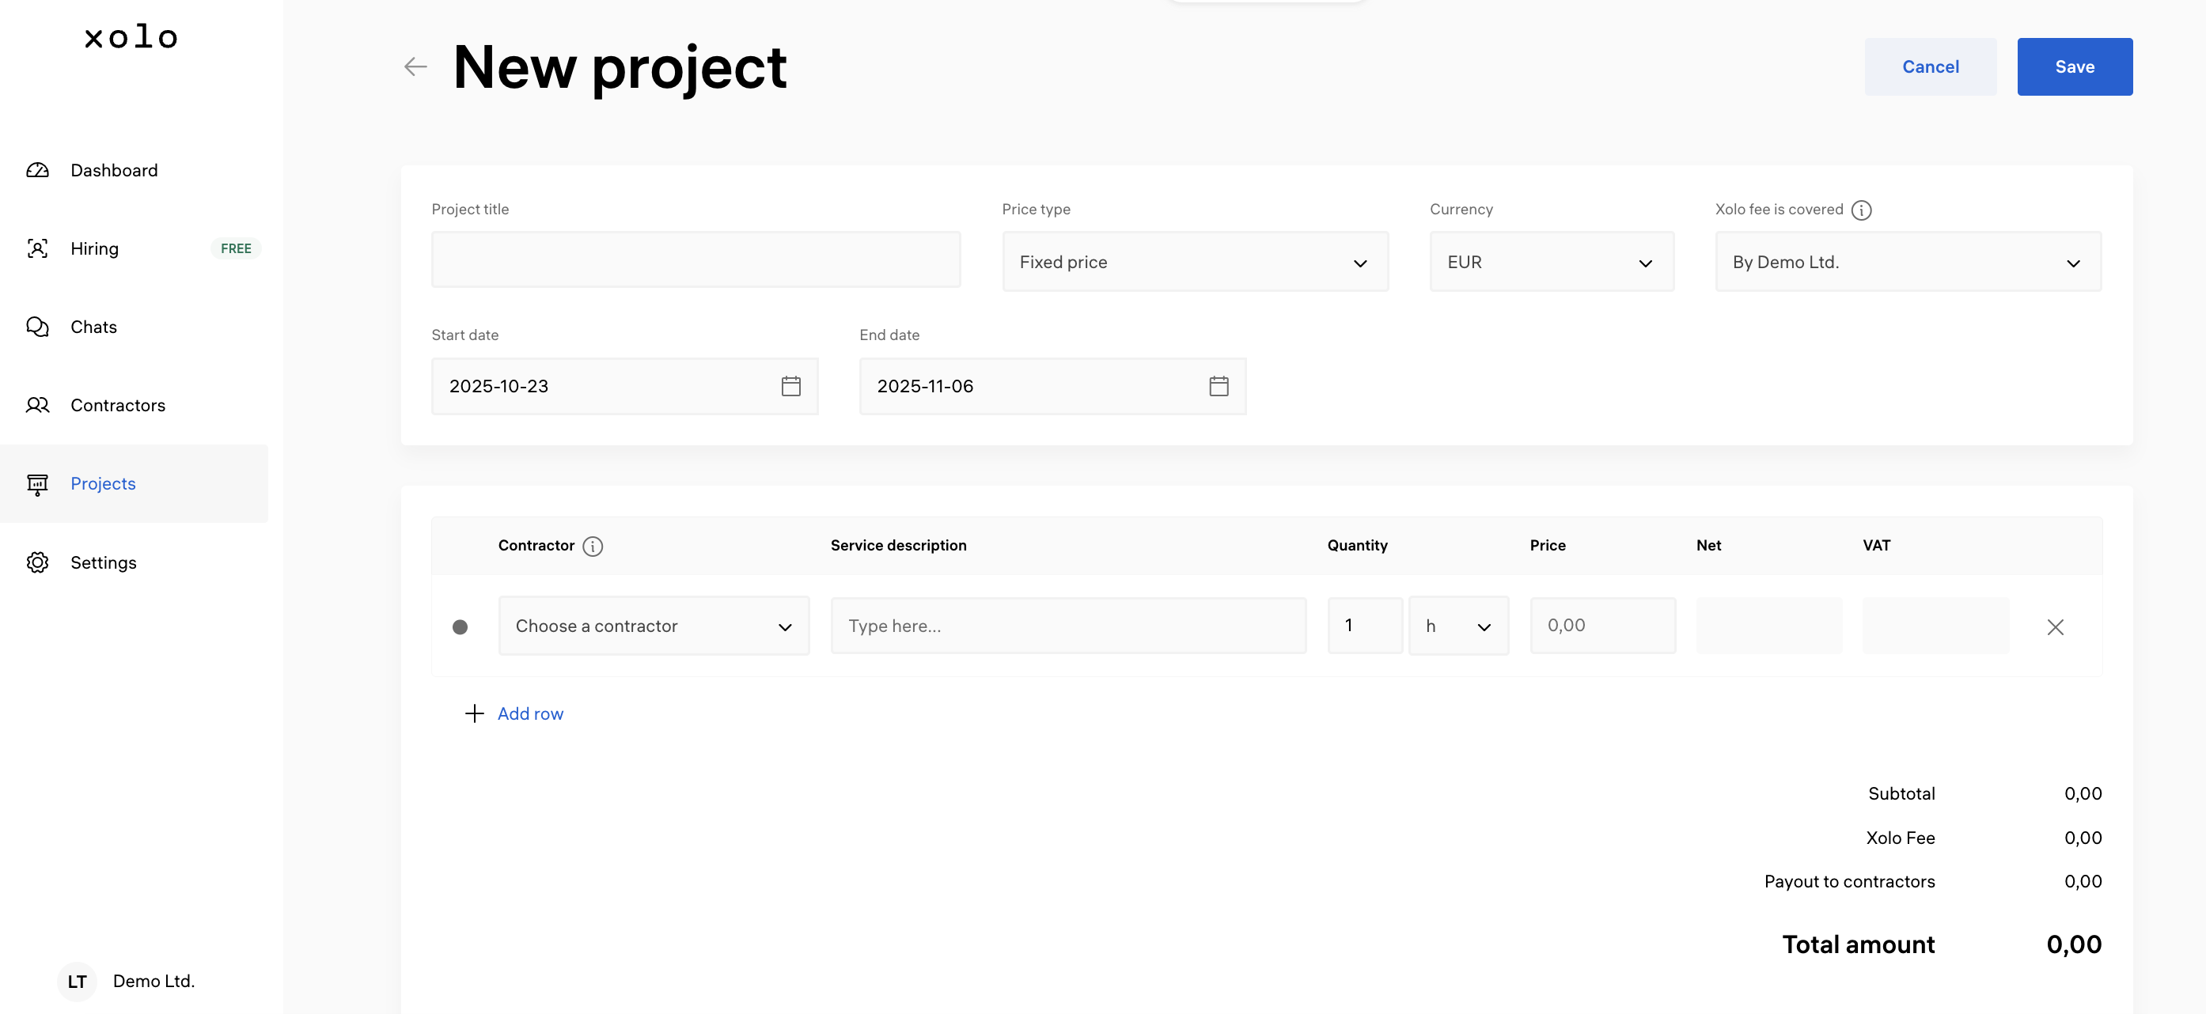The width and height of the screenshot is (2206, 1014).
Task: Click the info icon beside Xolo fee is covered
Action: tap(1862, 210)
